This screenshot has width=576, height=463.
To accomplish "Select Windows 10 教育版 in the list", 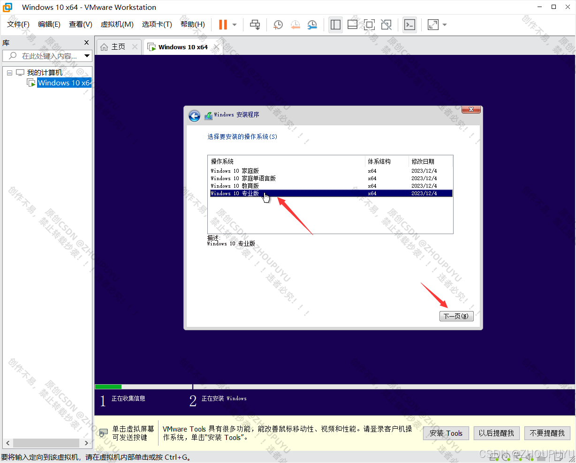I will pyautogui.click(x=331, y=186).
